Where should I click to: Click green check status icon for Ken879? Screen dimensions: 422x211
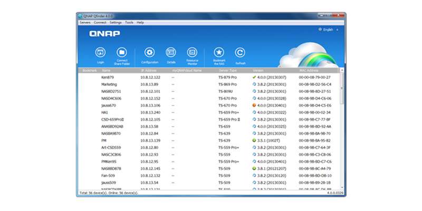[254, 77]
